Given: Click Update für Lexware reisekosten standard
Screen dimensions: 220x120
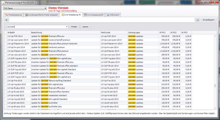Looking at the screenshot, I should (x=49, y=96).
